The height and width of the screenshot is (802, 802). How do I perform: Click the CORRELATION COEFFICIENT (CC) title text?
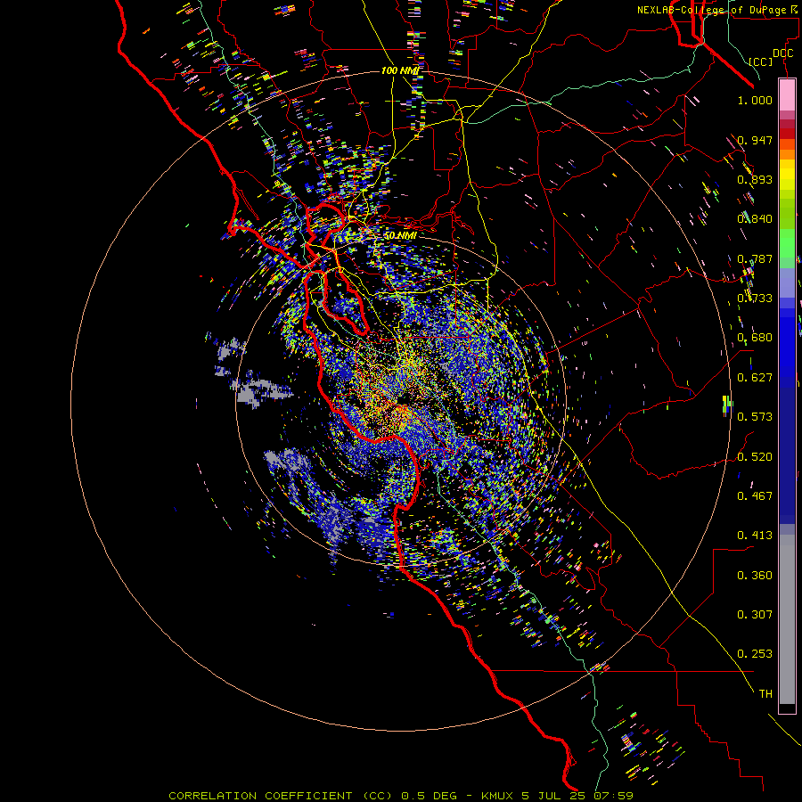pos(282,796)
